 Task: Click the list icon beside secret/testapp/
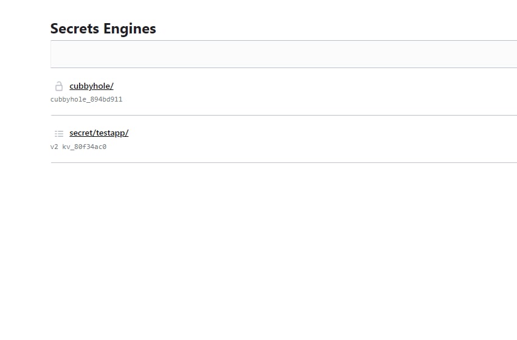click(x=58, y=134)
